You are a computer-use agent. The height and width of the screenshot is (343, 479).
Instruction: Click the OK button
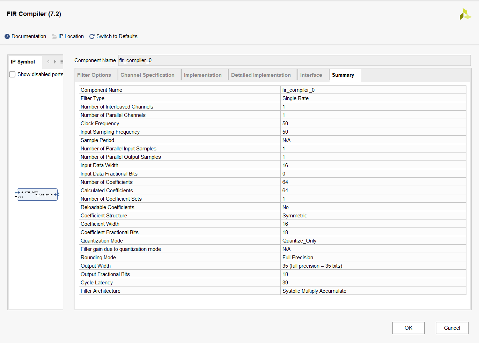point(408,328)
